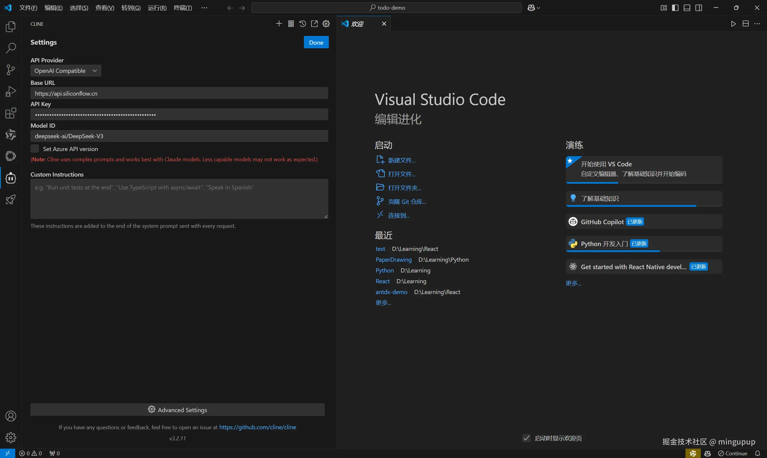767x458 pixels.
Task: Toggle the primary side bar layout button
Action: [x=675, y=8]
